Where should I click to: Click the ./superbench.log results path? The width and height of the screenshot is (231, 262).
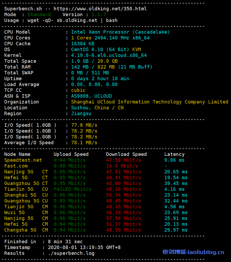(71, 253)
